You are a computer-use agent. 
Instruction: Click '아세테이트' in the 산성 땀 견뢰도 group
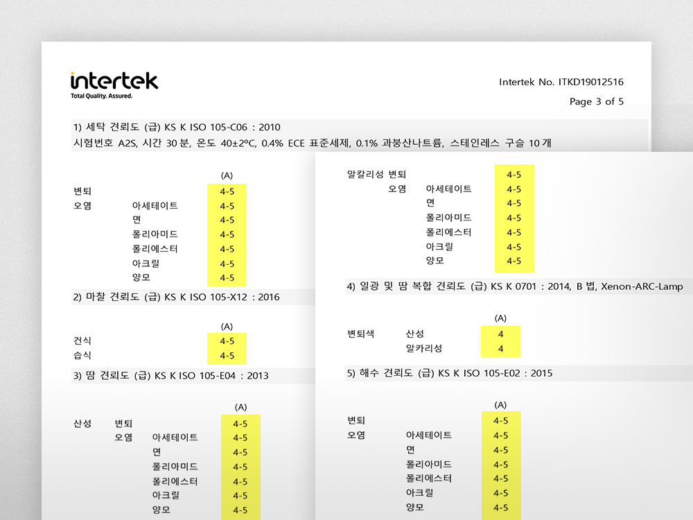(175, 437)
